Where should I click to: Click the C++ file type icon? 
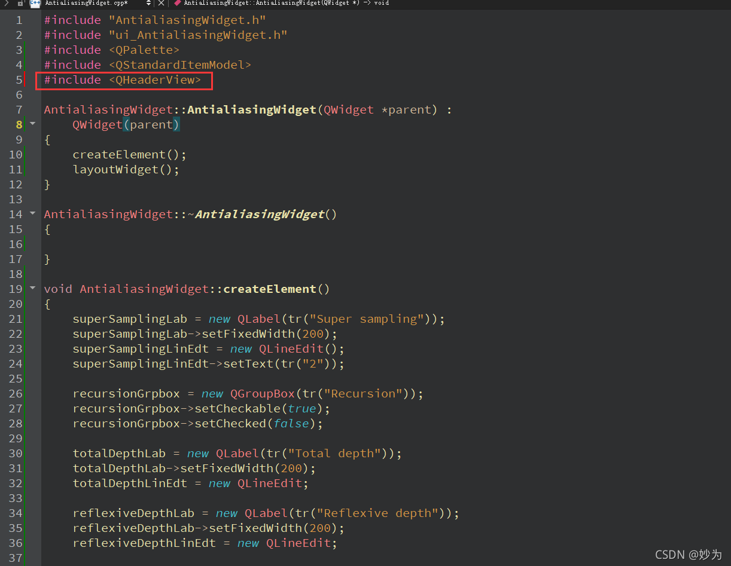coord(34,4)
